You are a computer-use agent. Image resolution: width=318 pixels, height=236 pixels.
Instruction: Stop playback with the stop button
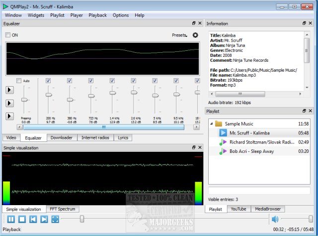click(x=22, y=219)
